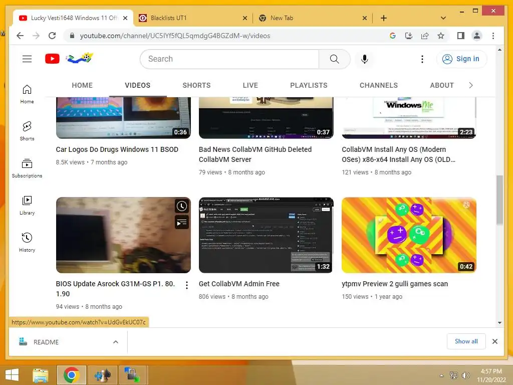Screen dimensions: 513x385
Task: Open the PLAYLISTS tab
Action: pos(309,85)
